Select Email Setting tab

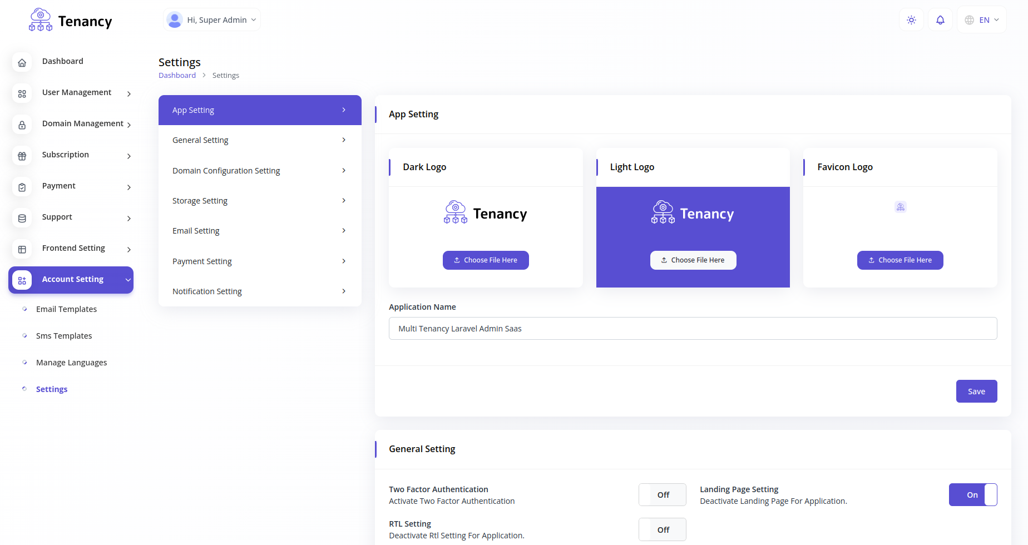(260, 231)
